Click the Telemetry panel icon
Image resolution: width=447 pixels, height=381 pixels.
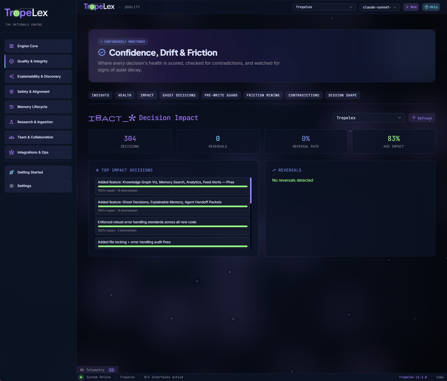pos(82,370)
